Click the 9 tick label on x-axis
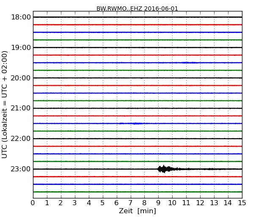 [x=158, y=203]
